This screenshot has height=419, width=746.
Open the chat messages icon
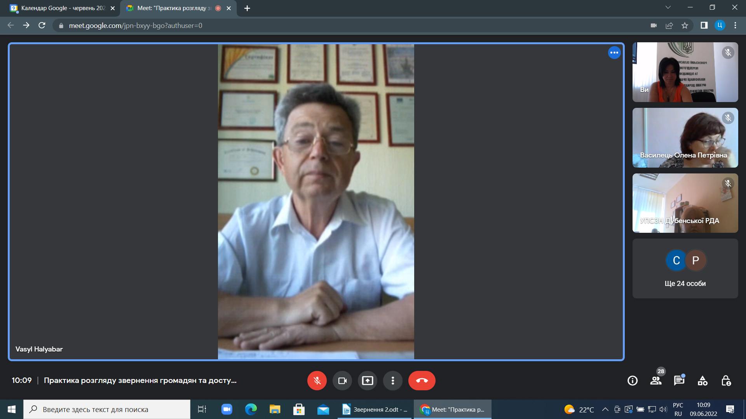click(679, 381)
